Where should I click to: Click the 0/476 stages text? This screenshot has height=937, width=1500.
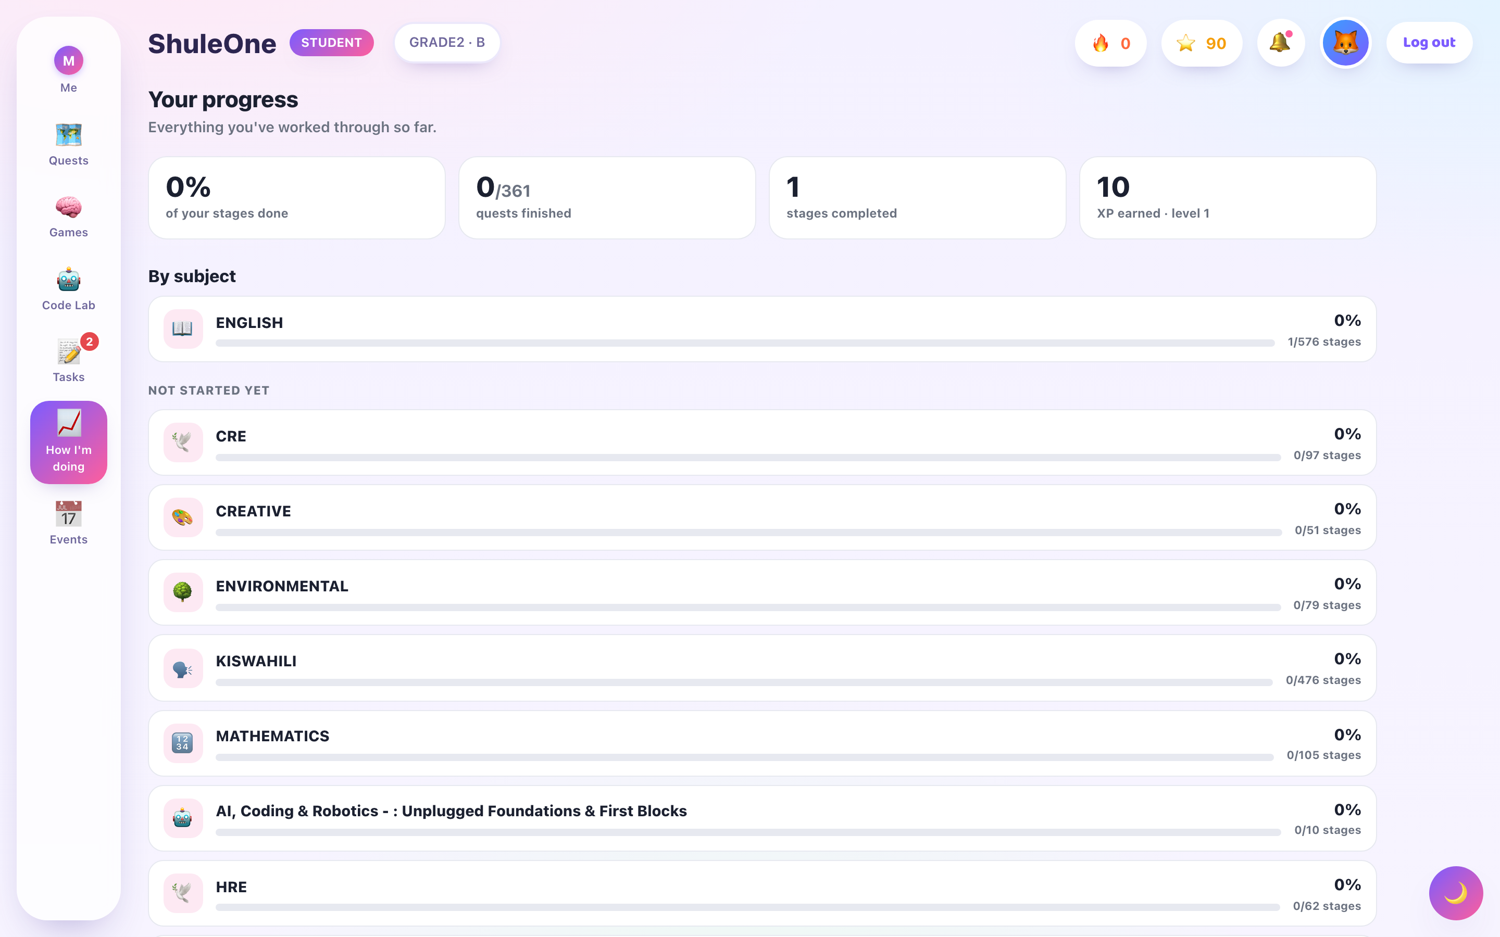click(x=1323, y=680)
